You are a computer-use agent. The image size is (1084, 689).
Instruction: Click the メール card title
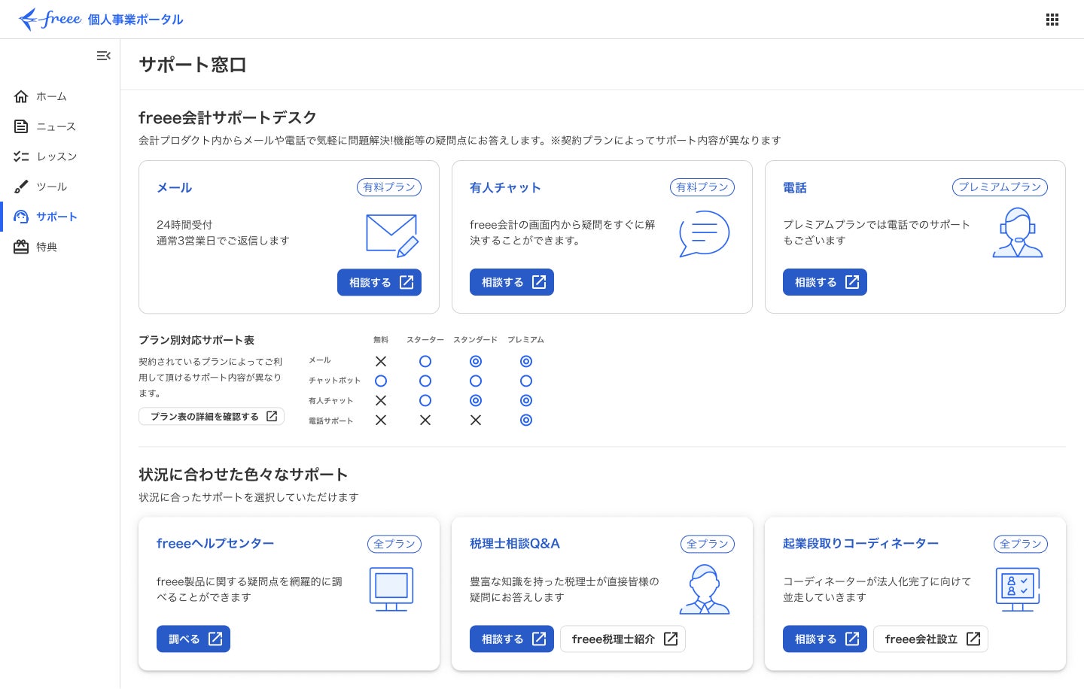(x=175, y=187)
